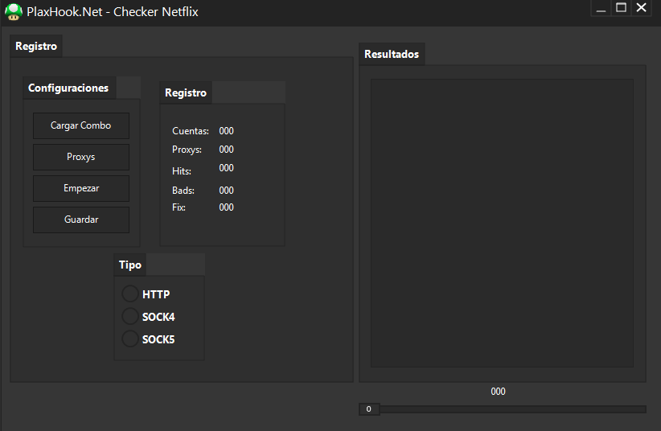Screen dimensions: 661x431
Task: Select the inner Registro stats header
Action: point(186,92)
